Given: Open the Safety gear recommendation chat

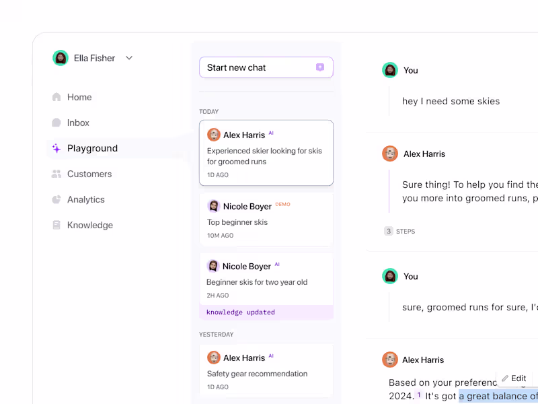Looking at the screenshot, I should (266, 371).
